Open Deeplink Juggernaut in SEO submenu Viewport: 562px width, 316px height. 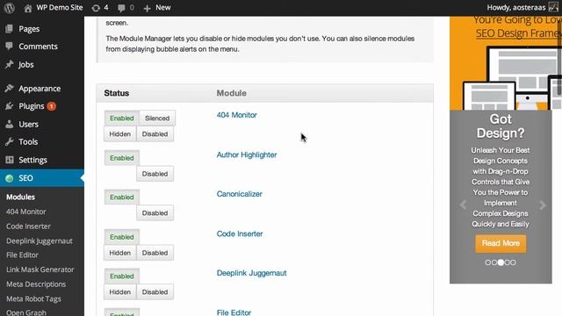(x=40, y=241)
